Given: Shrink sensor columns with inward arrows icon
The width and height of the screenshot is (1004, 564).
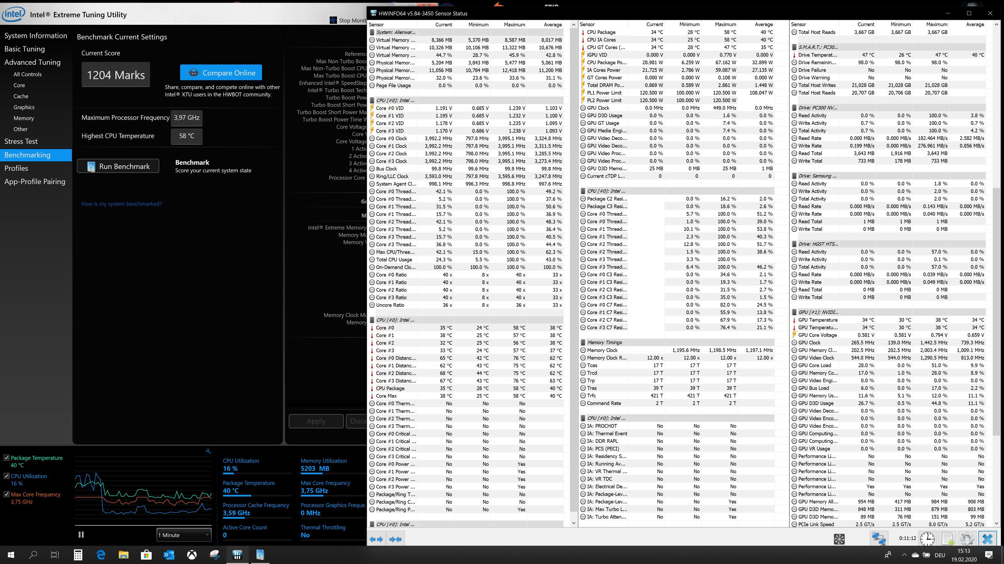Looking at the screenshot, I should coord(396,539).
